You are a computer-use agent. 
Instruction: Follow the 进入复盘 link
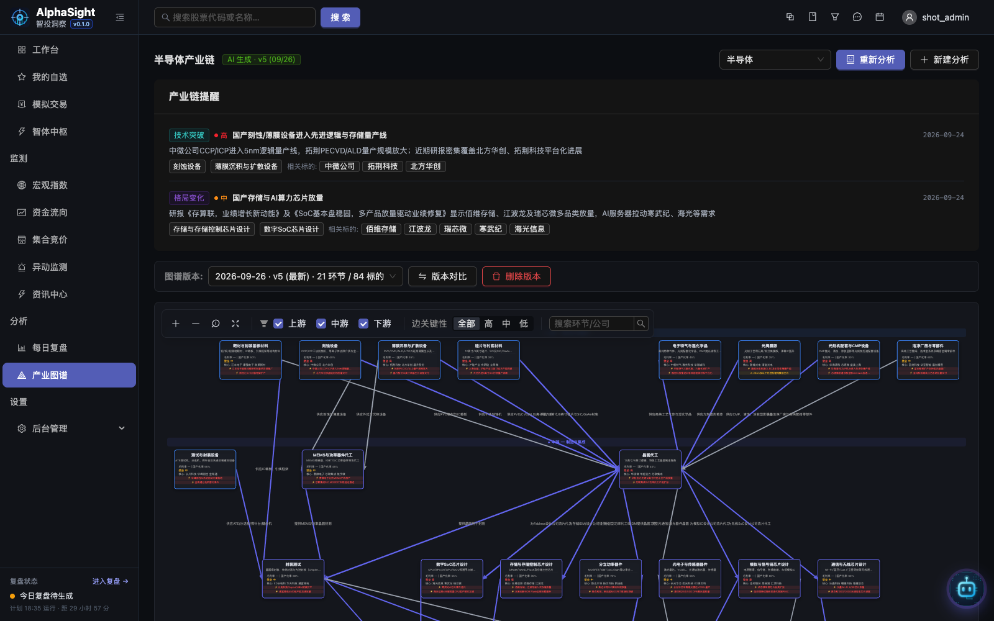click(x=110, y=581)
